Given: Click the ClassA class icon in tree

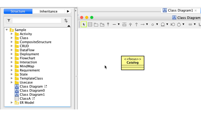Looking at the screenshot, I should pos(17,99).
